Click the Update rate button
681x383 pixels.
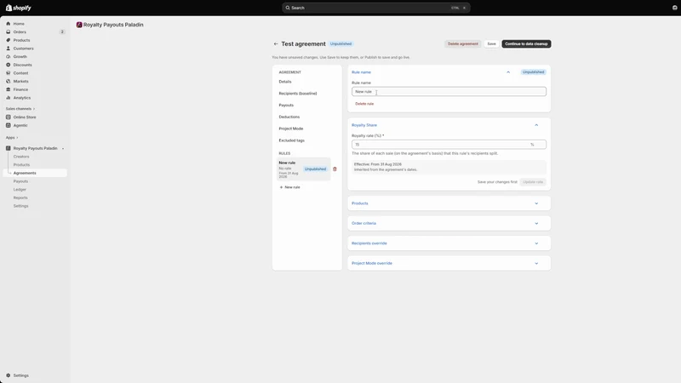[533, 182]
